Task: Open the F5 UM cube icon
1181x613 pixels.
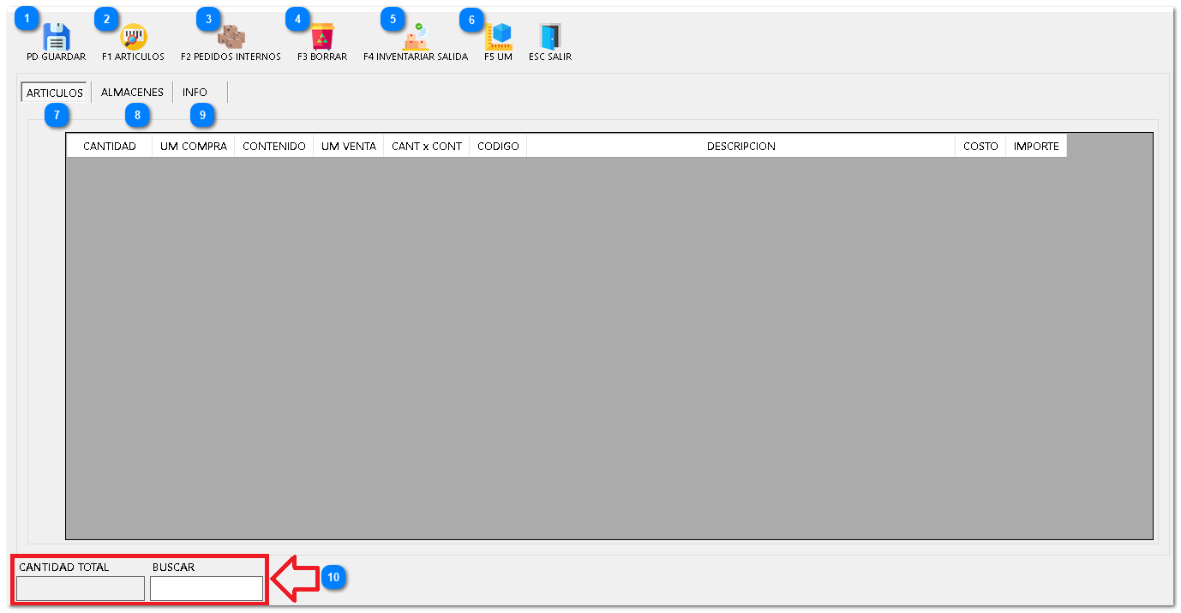Action: pos(498,37)
